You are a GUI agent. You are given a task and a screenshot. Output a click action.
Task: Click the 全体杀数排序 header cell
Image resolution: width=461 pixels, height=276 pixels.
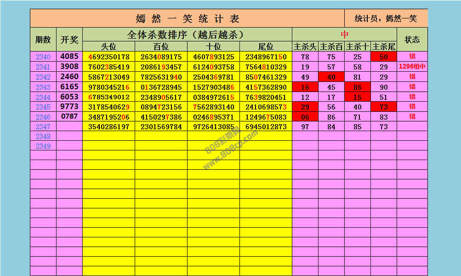coord(187,34)
